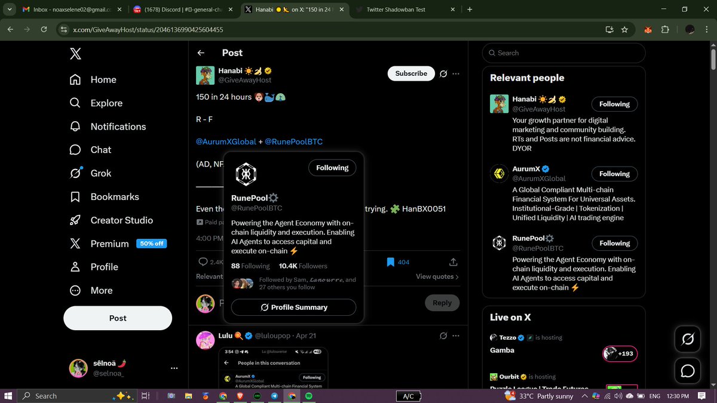Open Explore from the sidebar
Screen dimensions: 717x403
coord(96,103)
